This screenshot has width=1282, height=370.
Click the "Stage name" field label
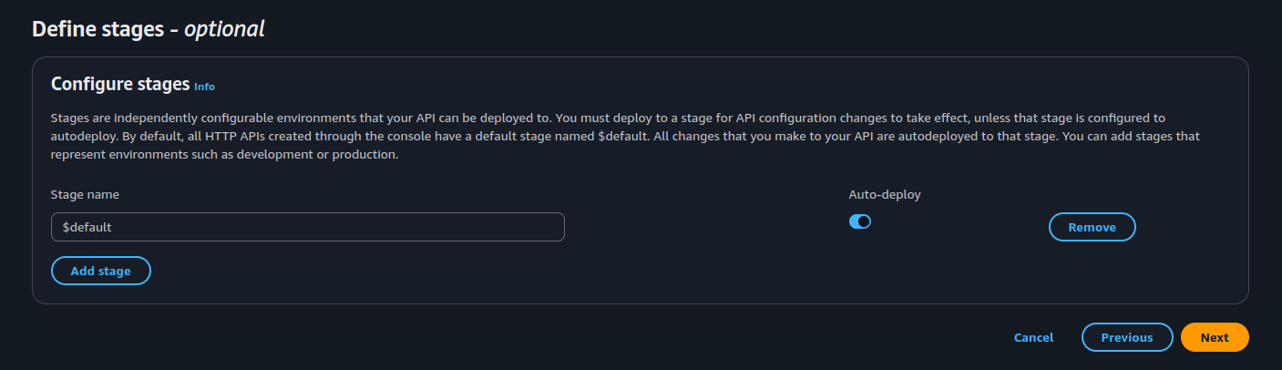(85, 194)
